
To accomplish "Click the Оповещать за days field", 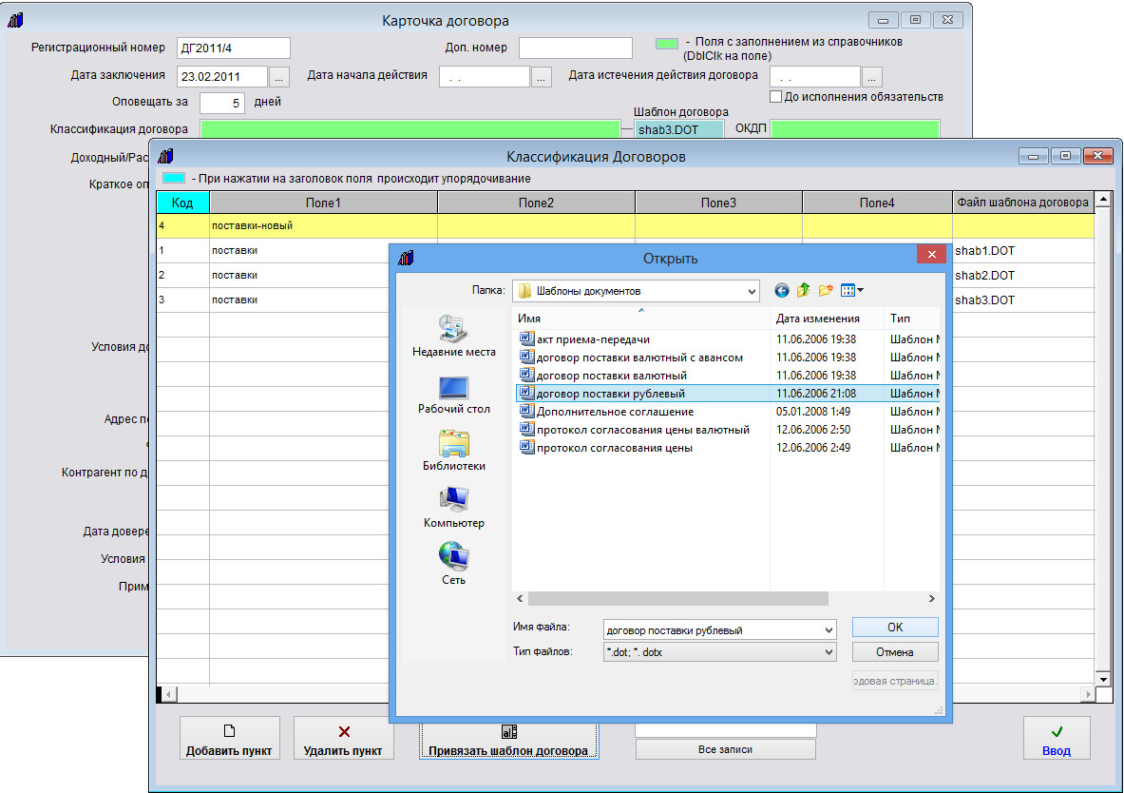I will tap(222, 104).
